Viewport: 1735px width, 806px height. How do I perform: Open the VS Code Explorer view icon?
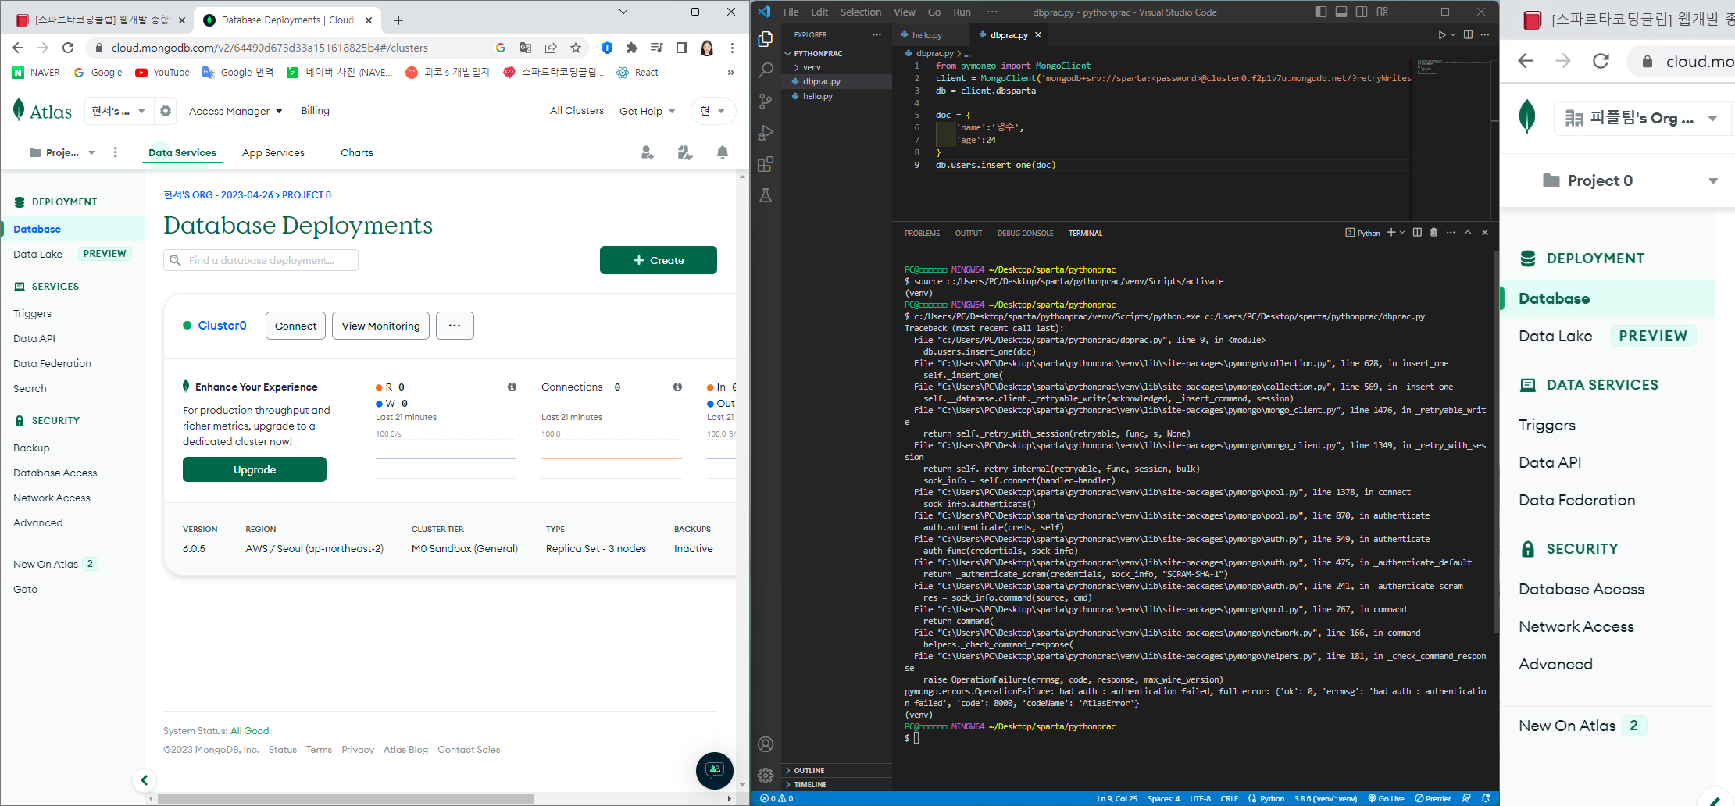[766, 38]
